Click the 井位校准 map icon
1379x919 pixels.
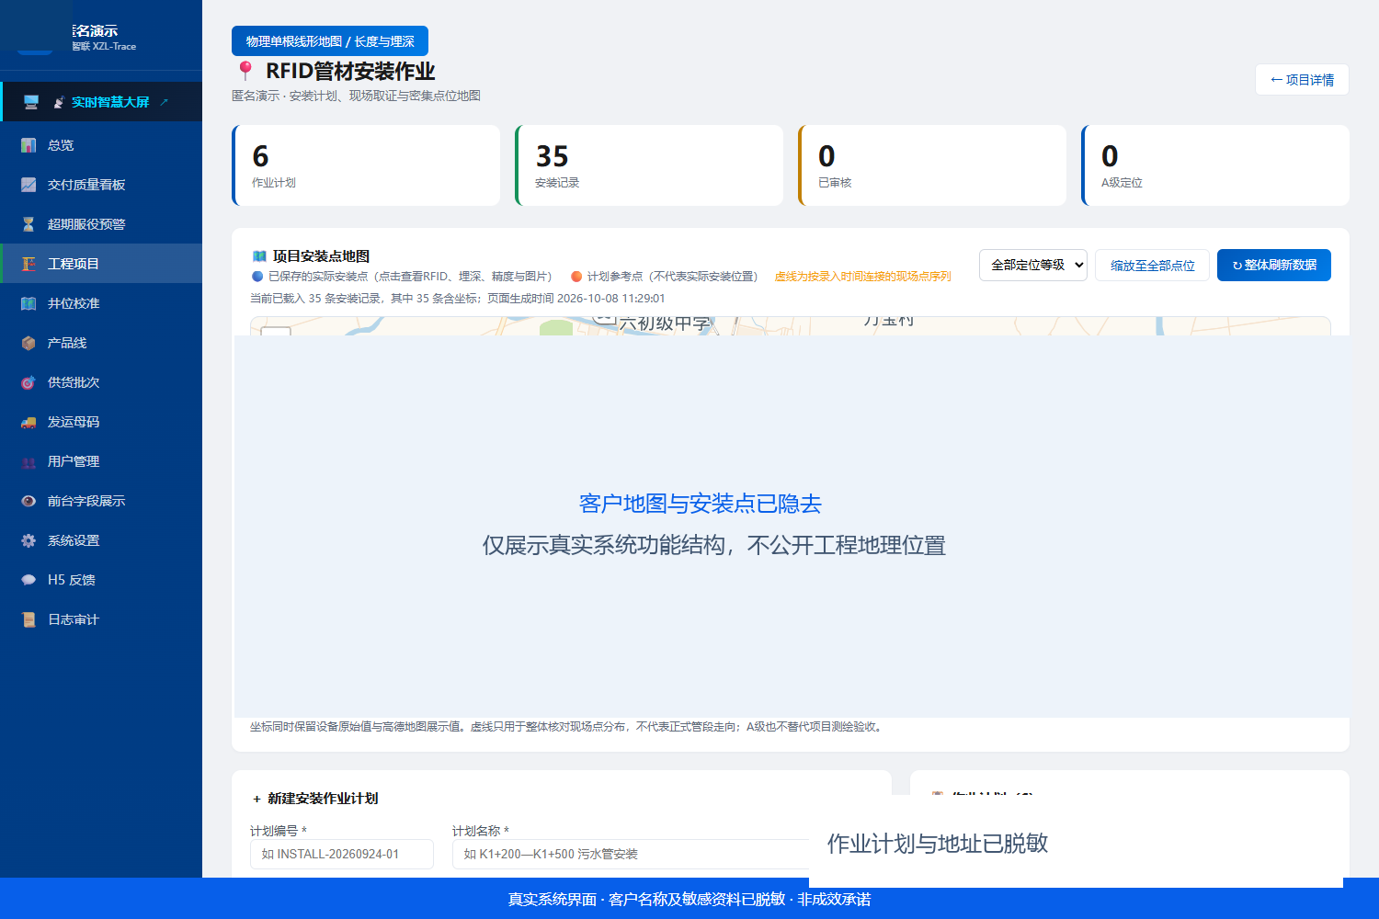(x=28, y=303)
